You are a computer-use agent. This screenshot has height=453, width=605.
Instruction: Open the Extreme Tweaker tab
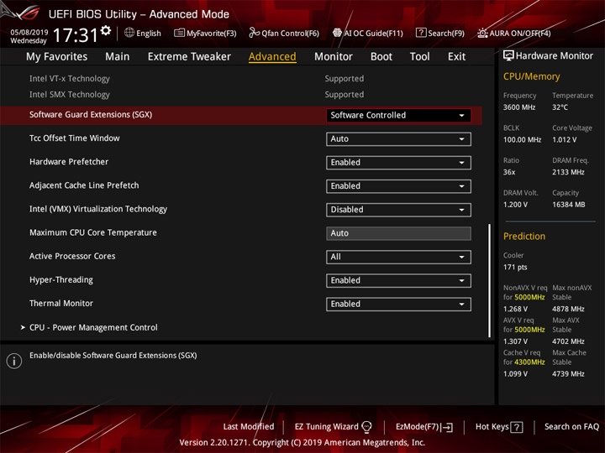pos(189,57)
